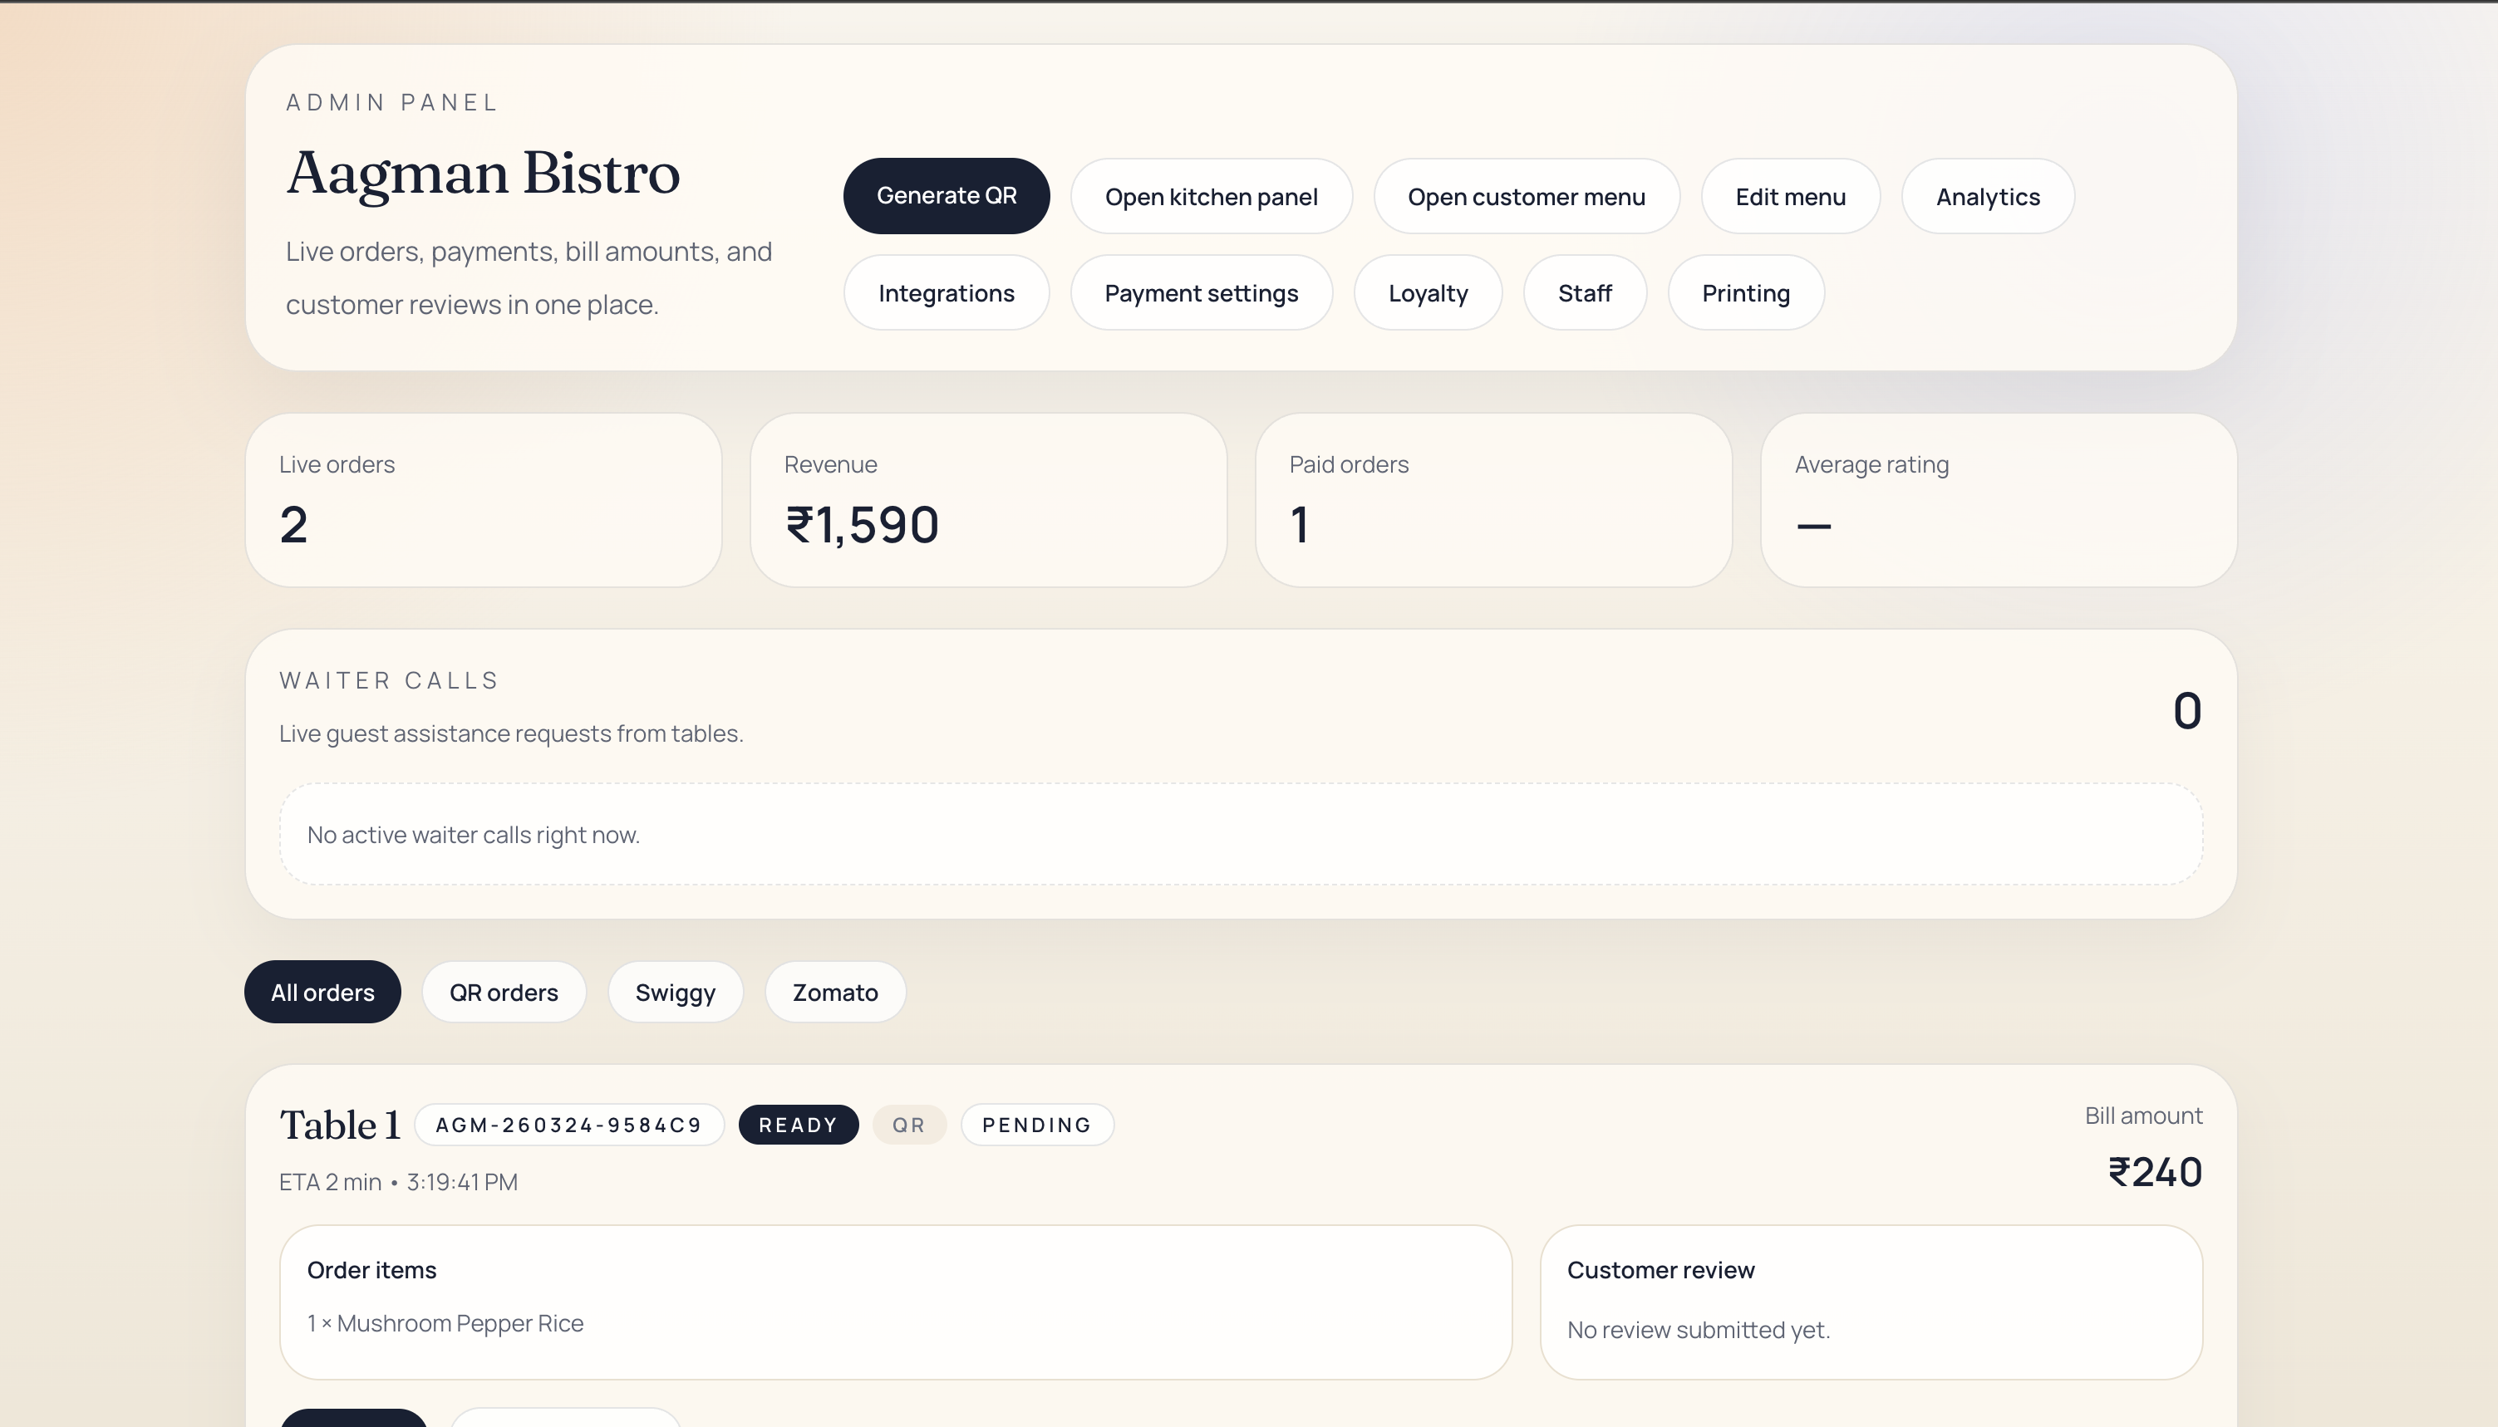The image size is (2498, 1427).
Task: Open Payment settings
Action: pos(1201,293)
